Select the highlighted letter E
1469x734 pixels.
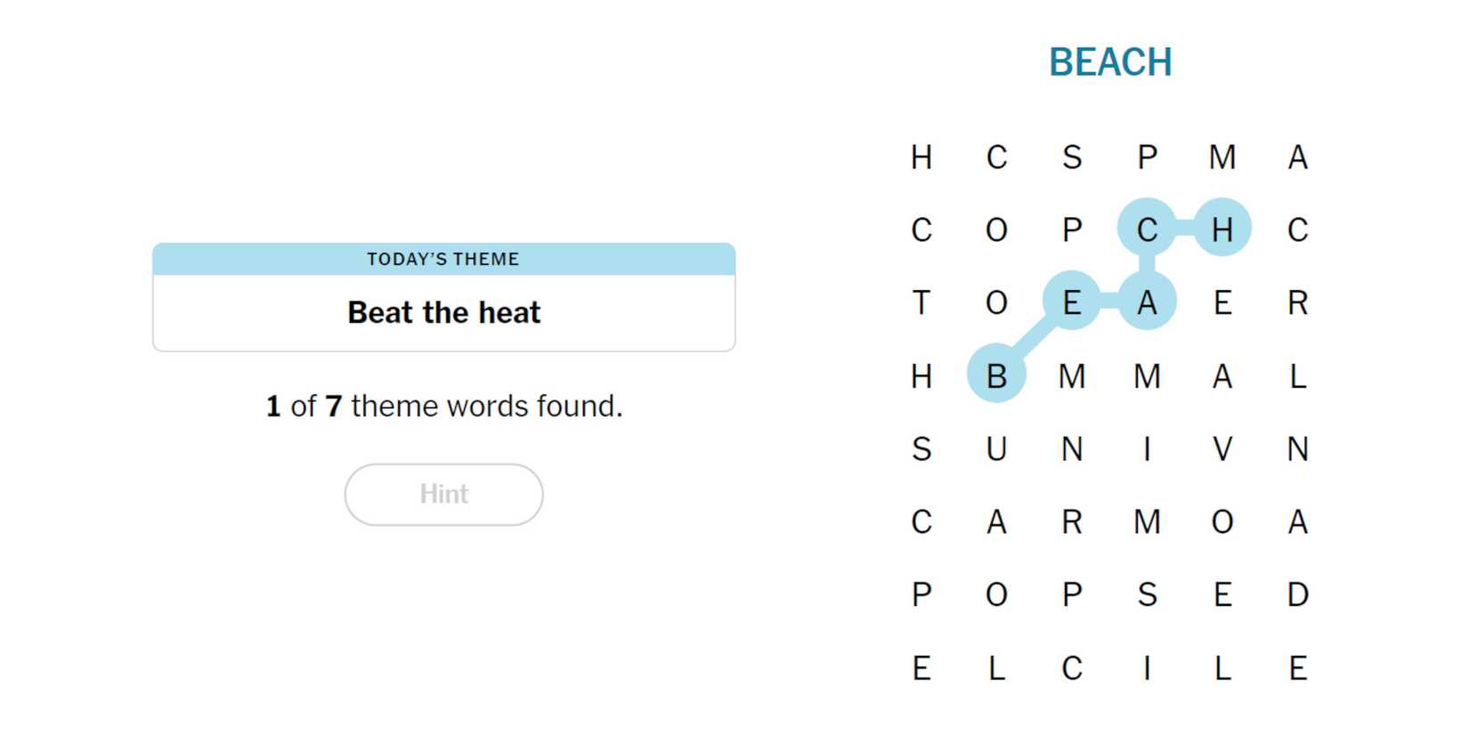pyautogui.click(x=1071, y=302)
